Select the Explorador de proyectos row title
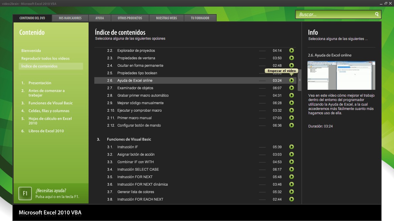The height and width of the screenshot is (221, 394). click(x=136, y=50)
